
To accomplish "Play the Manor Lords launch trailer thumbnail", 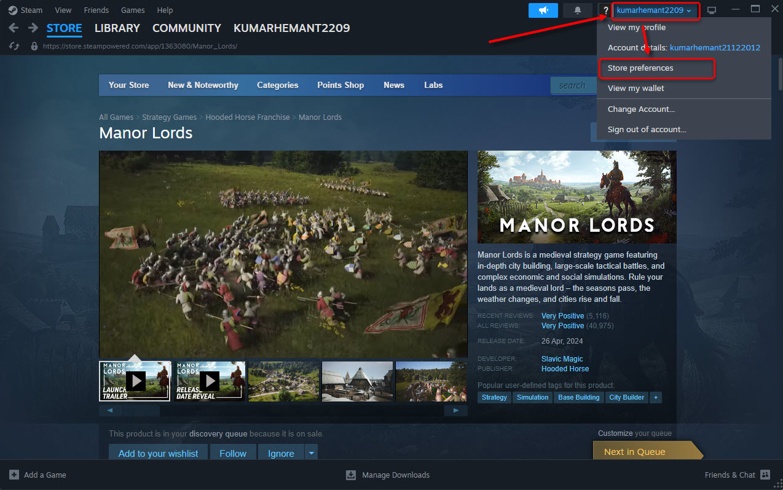I will tap(135, 381).
